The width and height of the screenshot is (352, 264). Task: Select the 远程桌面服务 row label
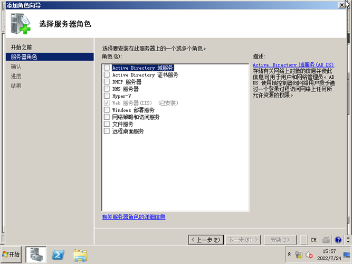pos(128,131)
